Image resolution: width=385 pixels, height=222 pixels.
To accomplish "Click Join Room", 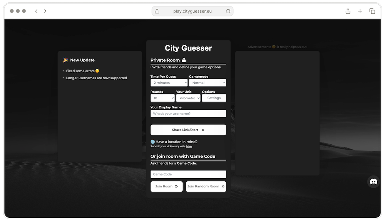I will (x=166, y=186).
